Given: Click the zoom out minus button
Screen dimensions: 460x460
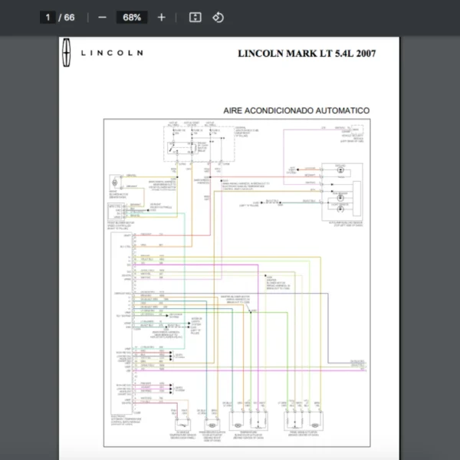Looking at the screenshot, I should pyautogui.click(x=102, y=18).
